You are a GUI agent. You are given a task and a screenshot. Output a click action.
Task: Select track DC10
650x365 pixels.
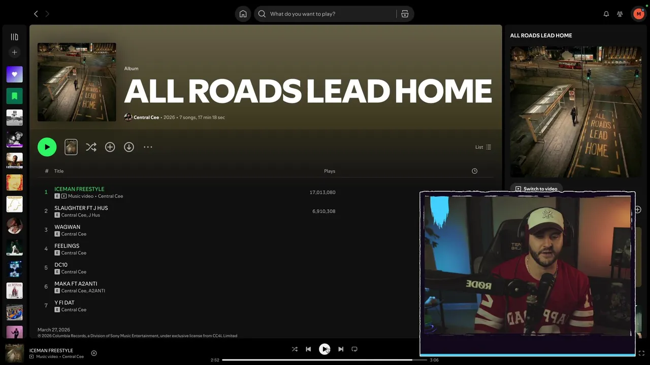(61, 265)
